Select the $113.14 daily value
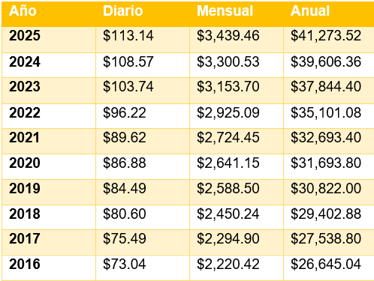The height and width of the screenshot is (281, 374). click(128, 35)
